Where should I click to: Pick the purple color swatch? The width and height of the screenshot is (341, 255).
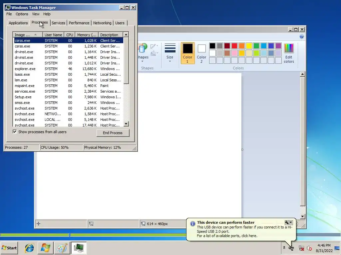click(x=278, y=46)
